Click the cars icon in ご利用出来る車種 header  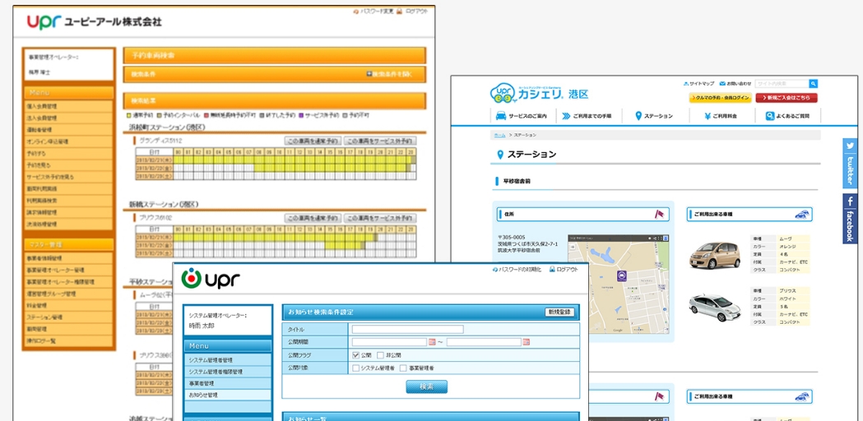[x=802, y=214]
